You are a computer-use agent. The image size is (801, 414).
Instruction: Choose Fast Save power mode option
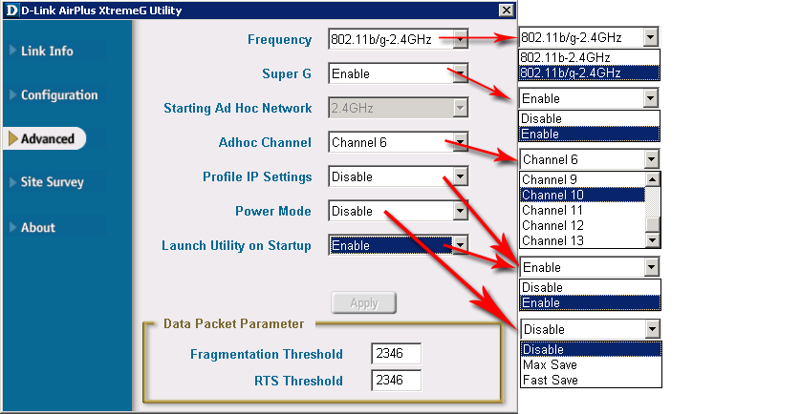591,380
